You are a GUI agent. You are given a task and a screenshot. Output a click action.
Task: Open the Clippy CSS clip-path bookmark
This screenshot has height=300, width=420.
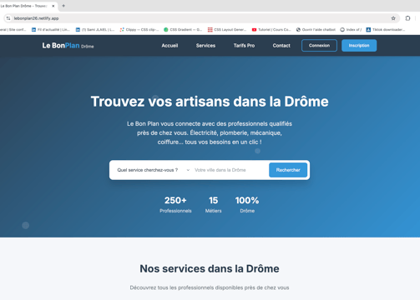point(139,29)
